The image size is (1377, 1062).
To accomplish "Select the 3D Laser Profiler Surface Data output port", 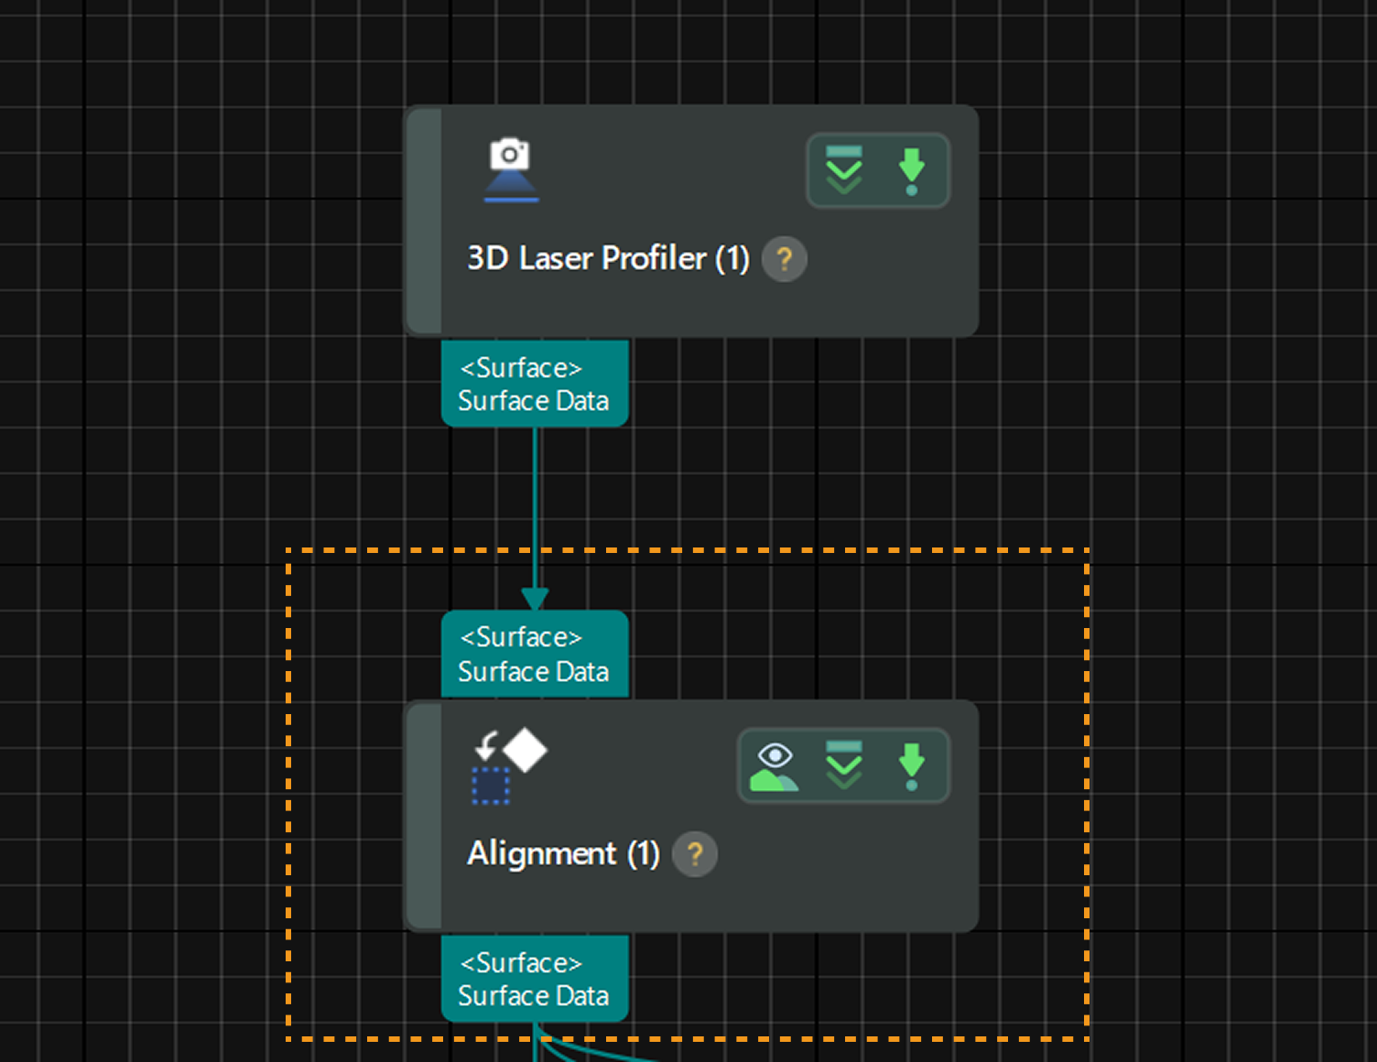I will tap(535, 384).
